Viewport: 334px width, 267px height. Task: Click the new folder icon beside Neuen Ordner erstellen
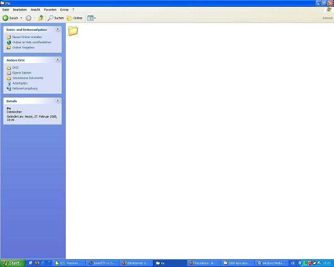(9, 37)
